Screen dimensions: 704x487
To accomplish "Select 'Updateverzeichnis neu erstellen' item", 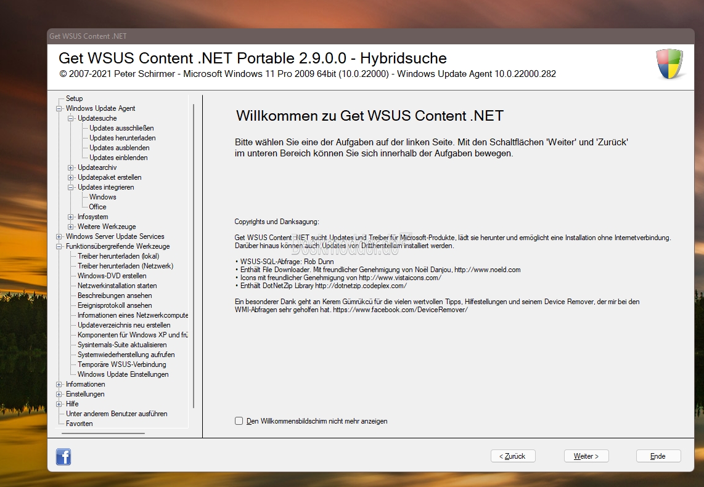I will pos(124,326).
